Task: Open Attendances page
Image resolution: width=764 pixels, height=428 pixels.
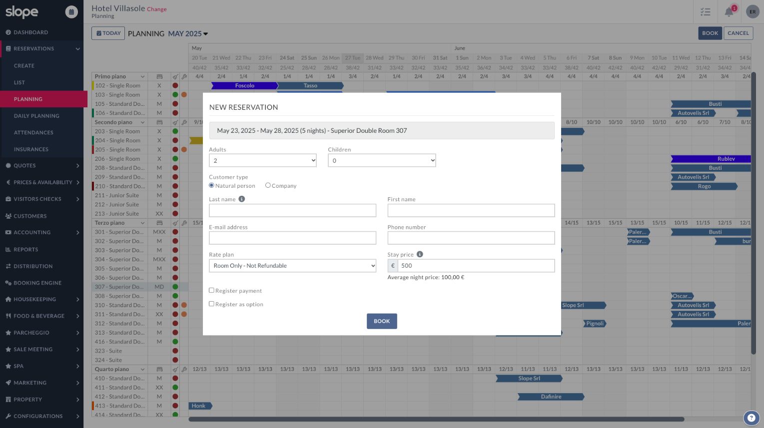Action: 33,132
